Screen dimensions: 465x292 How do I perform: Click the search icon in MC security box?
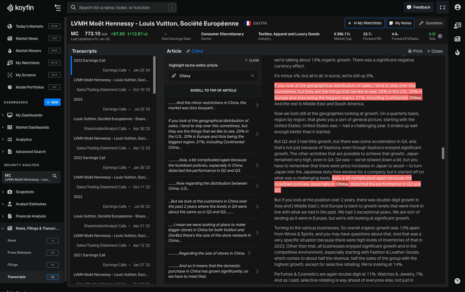[55, 176]
